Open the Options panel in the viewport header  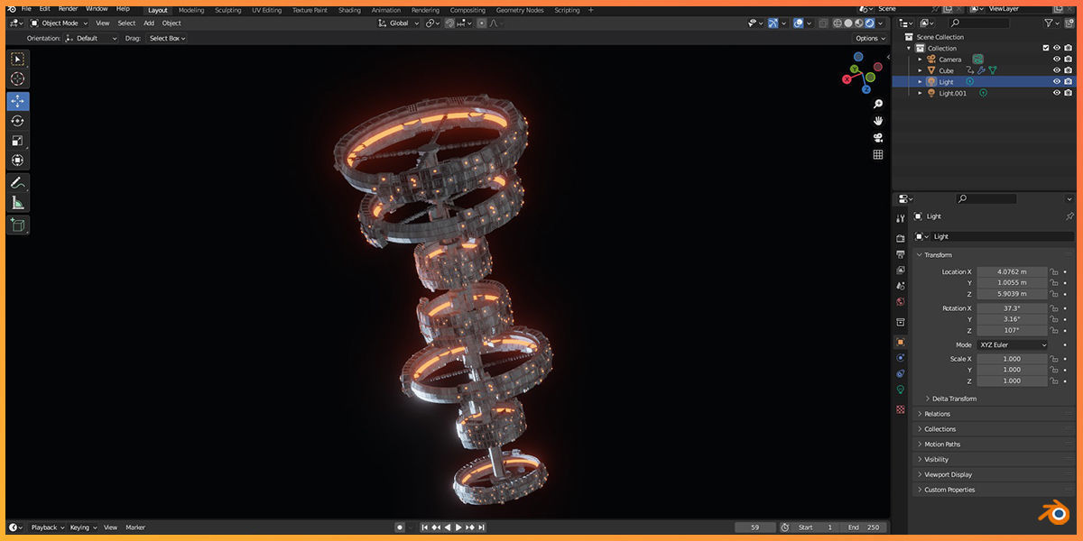click(x=868, y=38)
